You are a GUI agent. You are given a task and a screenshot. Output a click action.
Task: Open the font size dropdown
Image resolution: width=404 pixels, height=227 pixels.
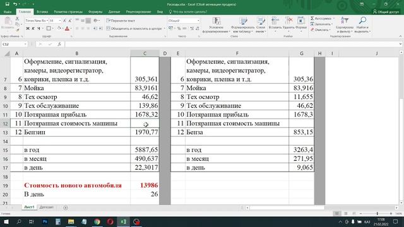[60, 21]
